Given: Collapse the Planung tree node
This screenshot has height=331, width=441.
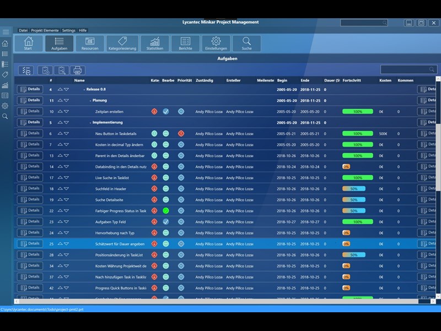Looking at the screenshot, I should (90, 100).
